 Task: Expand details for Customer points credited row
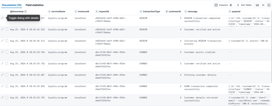click(2, 52)
